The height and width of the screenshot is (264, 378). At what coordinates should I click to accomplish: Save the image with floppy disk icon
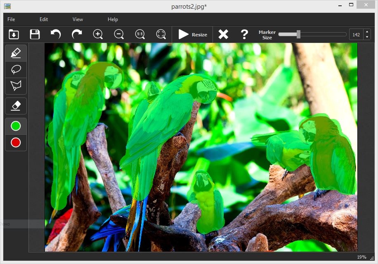pyautogui.click(x=35, y=34)
